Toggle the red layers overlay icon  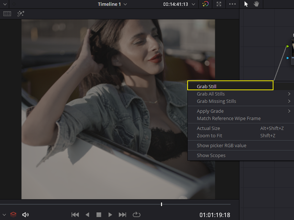(13, 215)
